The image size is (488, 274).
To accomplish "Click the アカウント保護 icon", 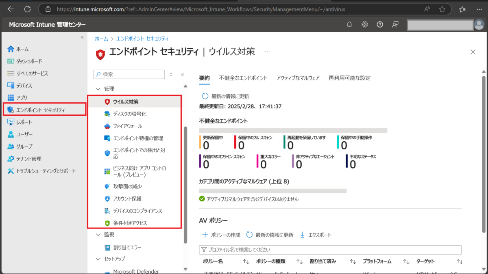I will (x=107, y=199).
